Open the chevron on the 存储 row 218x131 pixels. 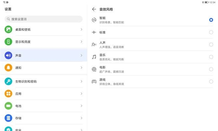[x=81, y=118]
